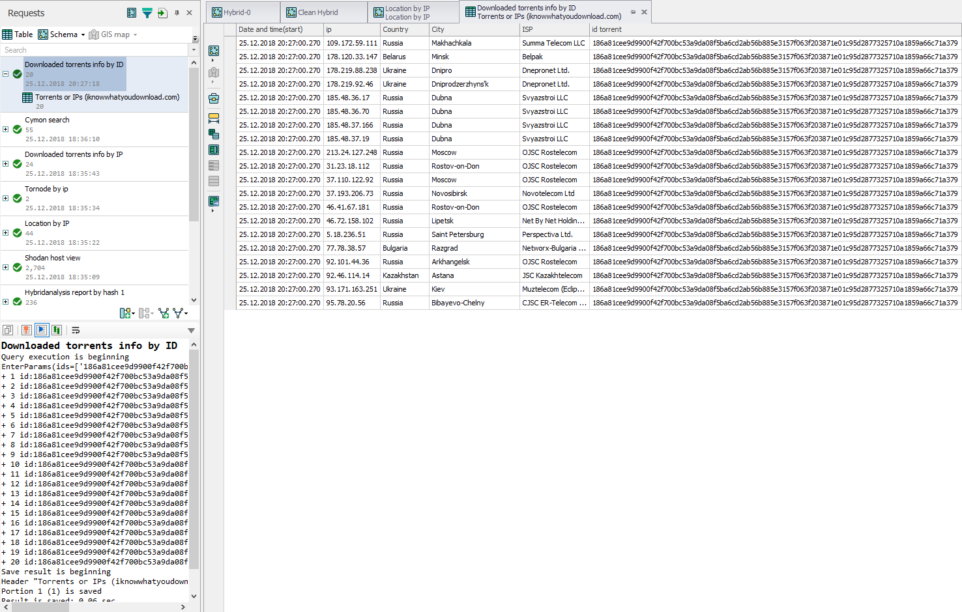Click the schema icon in the vertical table toolbar
This screenshot has height=612, width=962.
click(x=214, y=51)
